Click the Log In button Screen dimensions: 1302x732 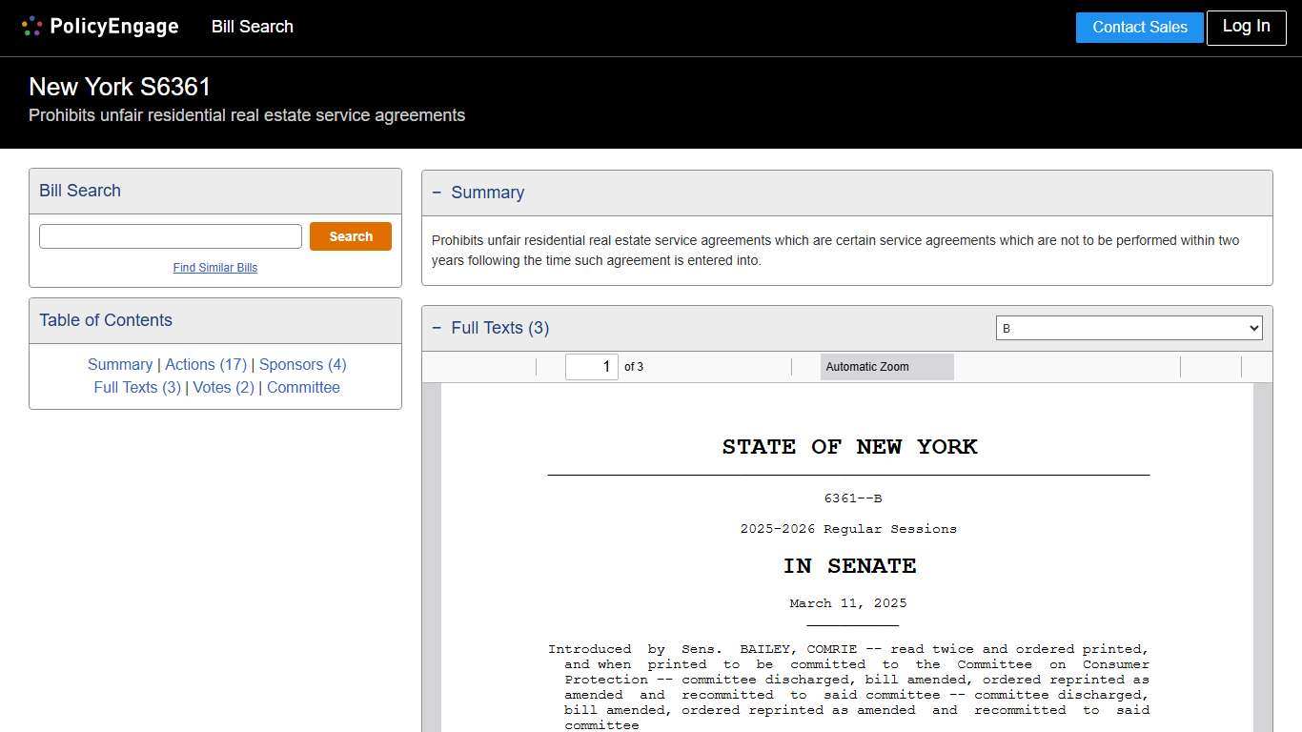(1246, 27)
